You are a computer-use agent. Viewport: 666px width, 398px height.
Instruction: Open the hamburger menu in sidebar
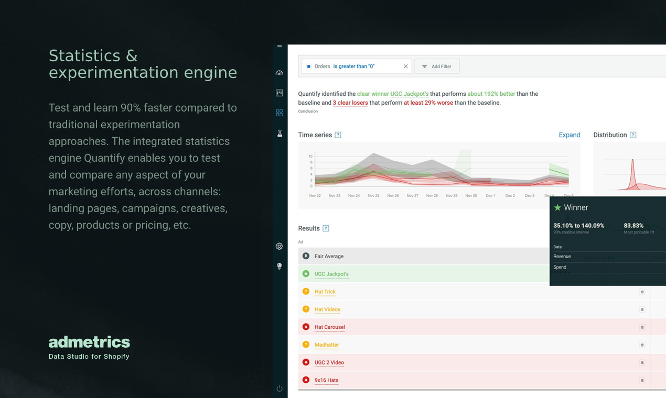pyautogui.click(x=280, y=47)
